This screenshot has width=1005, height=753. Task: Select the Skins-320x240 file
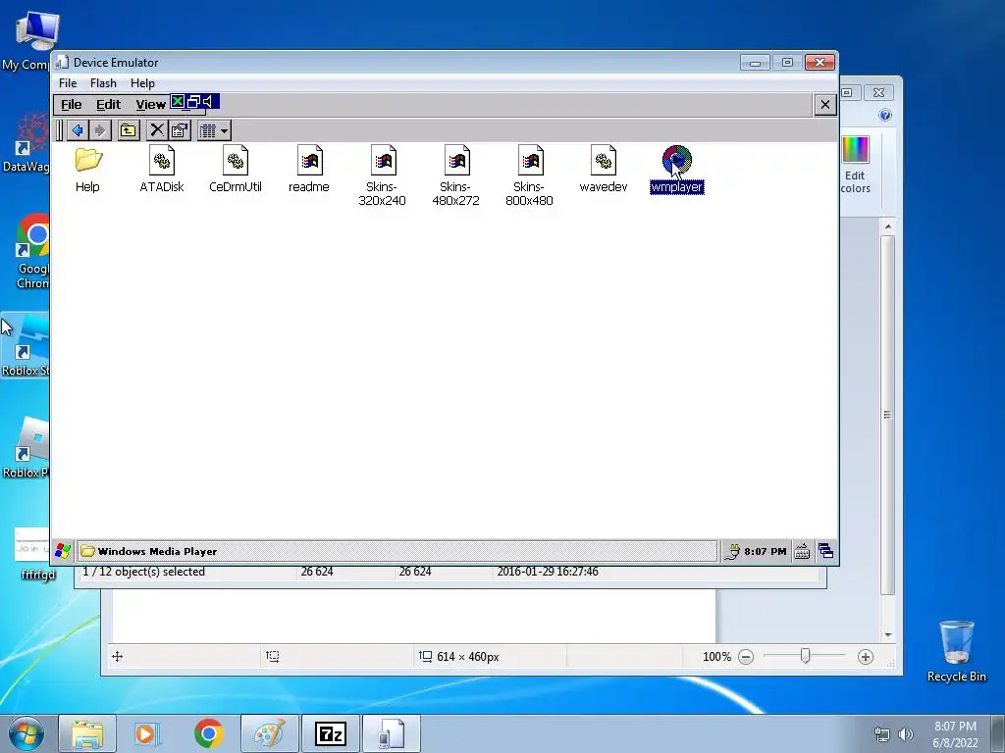point(383,176)
